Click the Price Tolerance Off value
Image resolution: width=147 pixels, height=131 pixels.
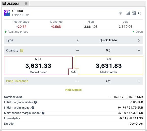(108, 81)
